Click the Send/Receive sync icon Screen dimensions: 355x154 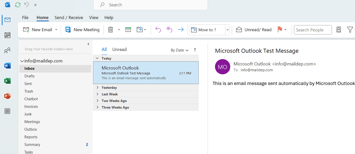[18, 5]
